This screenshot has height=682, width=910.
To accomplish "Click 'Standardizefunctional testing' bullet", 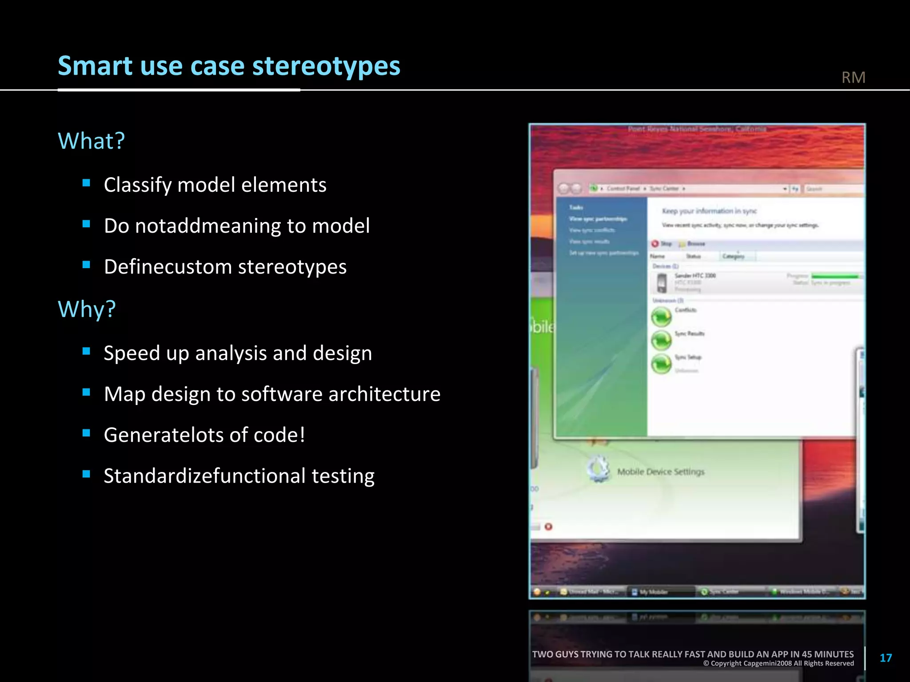I will (x=239, y=476).
